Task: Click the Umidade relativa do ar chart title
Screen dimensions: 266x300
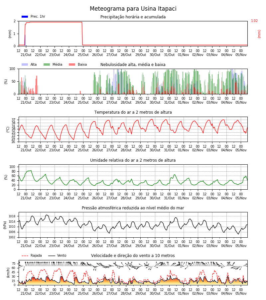Action: point(133,160)
